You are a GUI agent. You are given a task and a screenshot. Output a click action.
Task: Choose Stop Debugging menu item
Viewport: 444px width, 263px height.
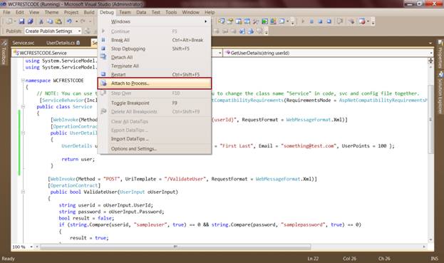click(155, 48)
